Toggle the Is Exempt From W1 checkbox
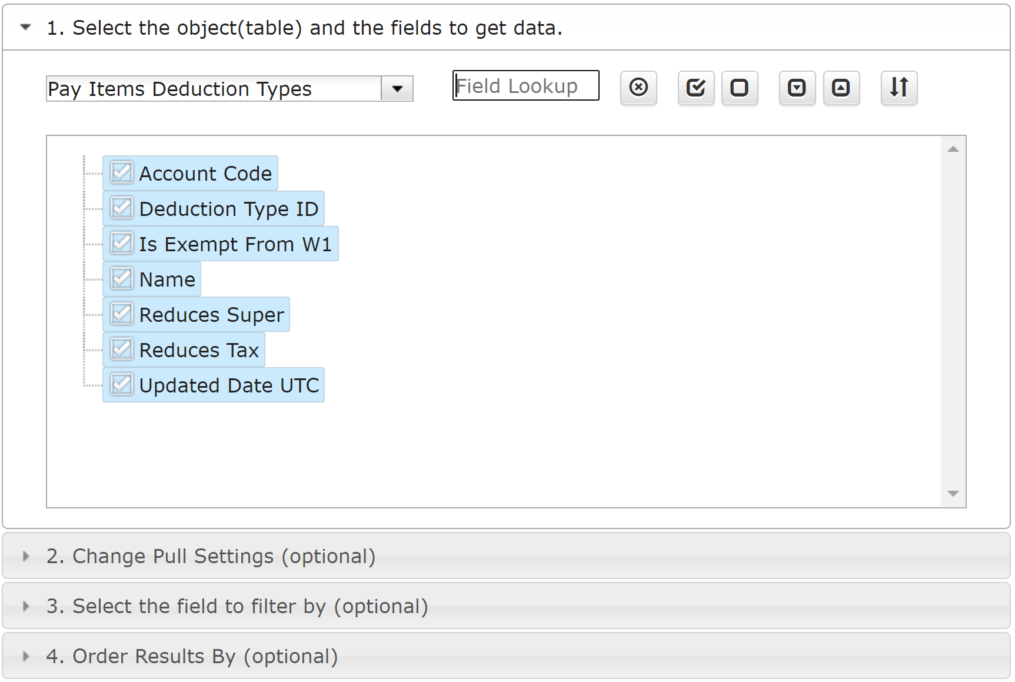1015x682 pixels. (122, 244)
